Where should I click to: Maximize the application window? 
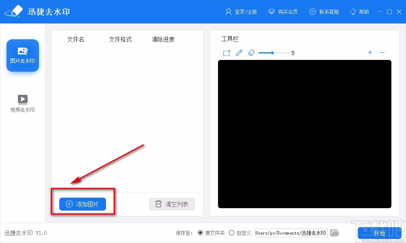[x=389, y=12]
